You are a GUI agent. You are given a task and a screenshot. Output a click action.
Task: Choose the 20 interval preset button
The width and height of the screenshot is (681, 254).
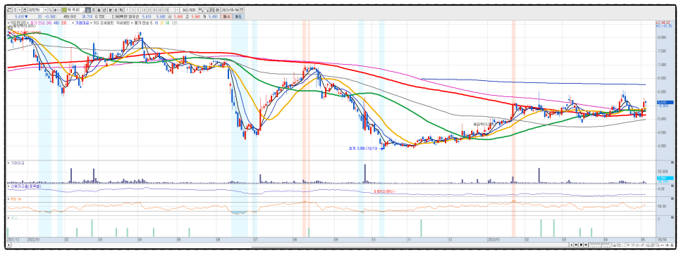[149, 10]
